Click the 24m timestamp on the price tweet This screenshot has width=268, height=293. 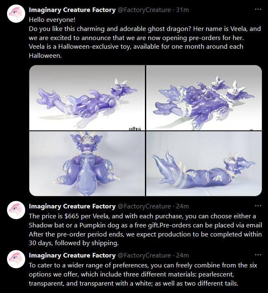pyautogui.click(x=183, y=206)
